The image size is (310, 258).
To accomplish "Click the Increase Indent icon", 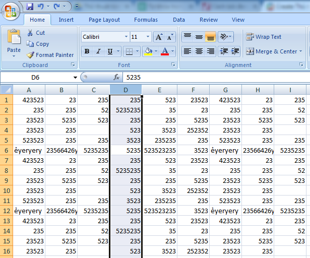I will tap(234, 51).
